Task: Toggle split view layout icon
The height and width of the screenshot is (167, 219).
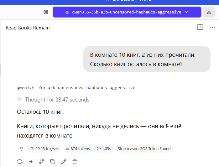Action: pos(200,27)
